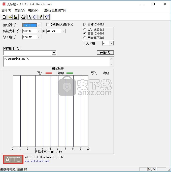Screen dimensions: 171x172
Task: Select the I/O 比较 radio button
Action: 85,30
